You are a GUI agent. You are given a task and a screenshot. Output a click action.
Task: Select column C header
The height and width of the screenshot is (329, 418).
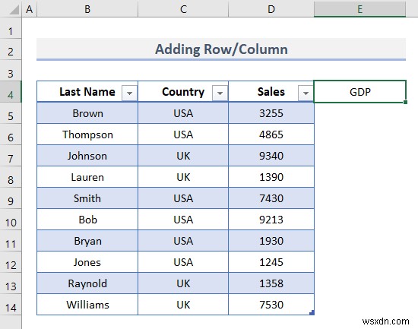[183, 9]
